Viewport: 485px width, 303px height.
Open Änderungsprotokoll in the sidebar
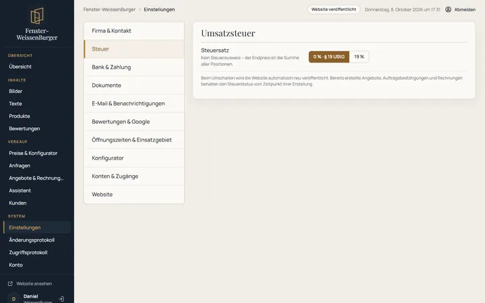[37, 240]
